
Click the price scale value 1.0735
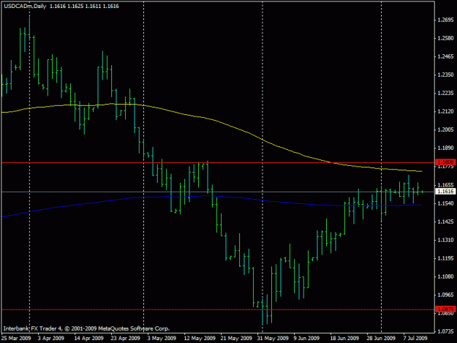(446, 331)
